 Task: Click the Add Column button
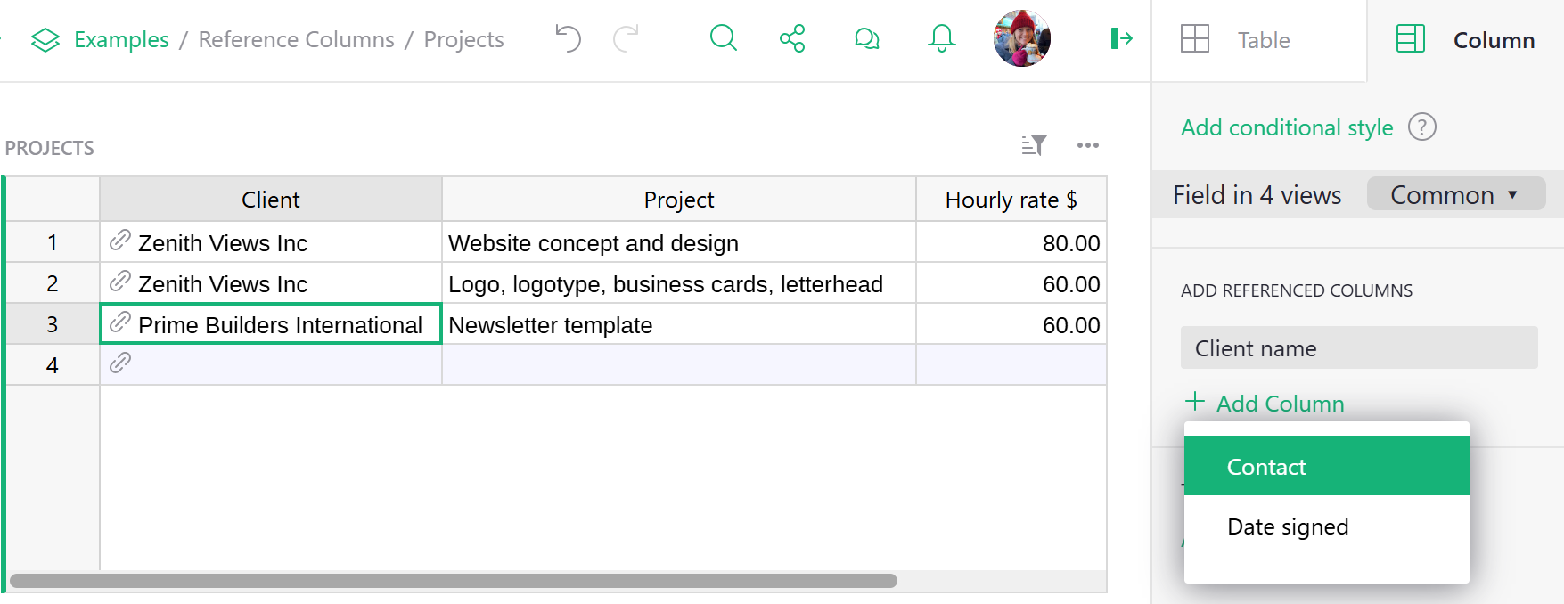click(x=1265, y=404)
